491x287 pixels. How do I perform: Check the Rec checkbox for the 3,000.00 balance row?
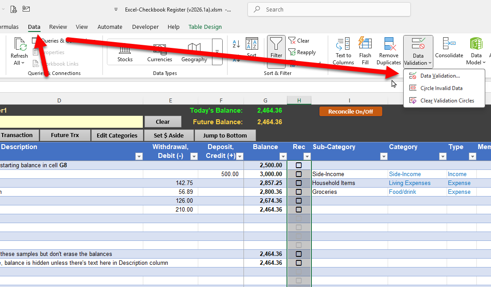coord(299,174)
